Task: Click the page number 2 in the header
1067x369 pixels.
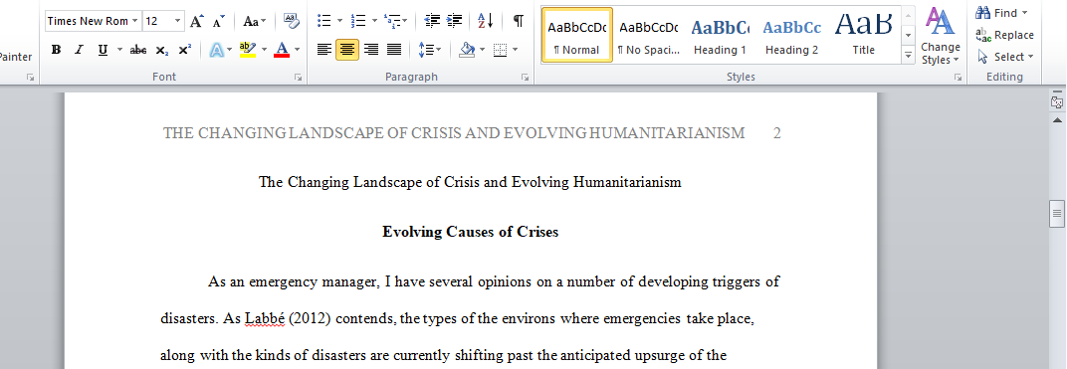Action: click(777, 133)
